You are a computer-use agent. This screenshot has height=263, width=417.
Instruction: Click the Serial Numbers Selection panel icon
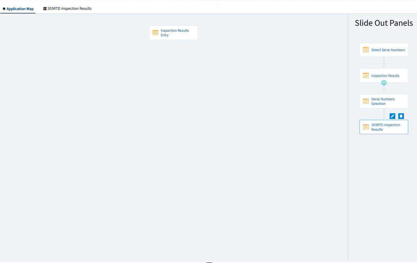point(366,101)
